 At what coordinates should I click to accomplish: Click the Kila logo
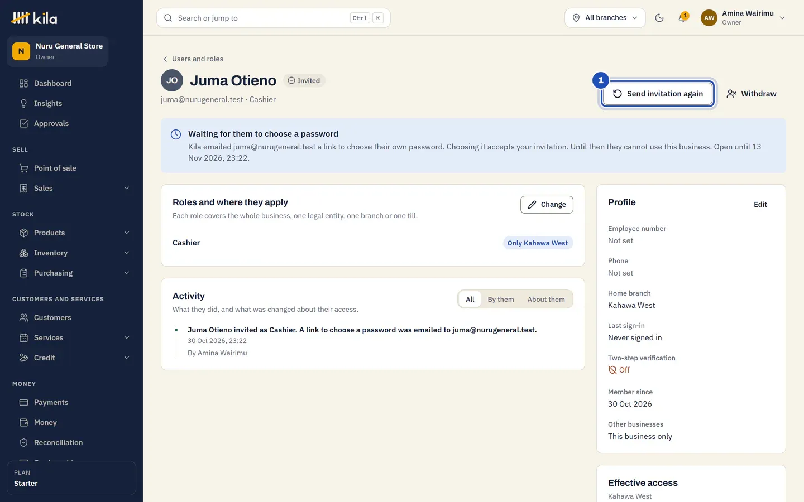coord(34,18)
